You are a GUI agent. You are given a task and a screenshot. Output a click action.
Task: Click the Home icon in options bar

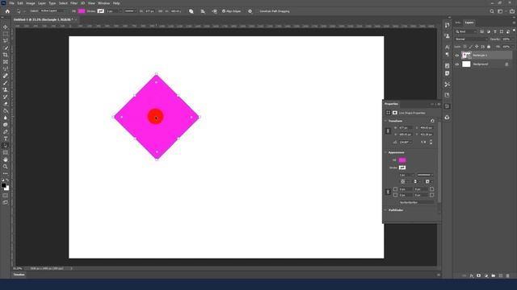coord(7,11)
